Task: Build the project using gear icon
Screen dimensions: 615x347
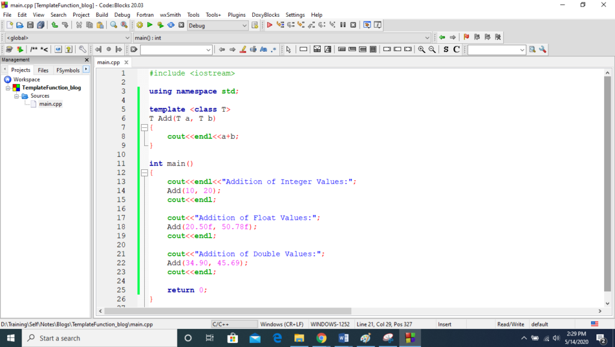Action: [139, 25]
